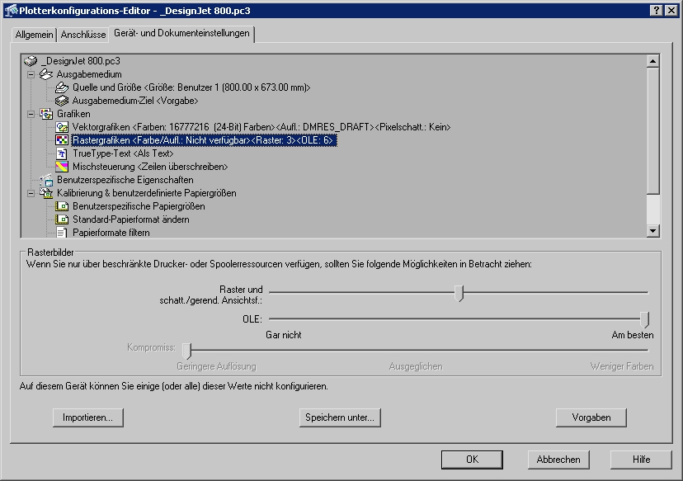This screenshot has width=683, height=481.
Task: Click the Papierformate filtern page icon
Action: point(62,233)
